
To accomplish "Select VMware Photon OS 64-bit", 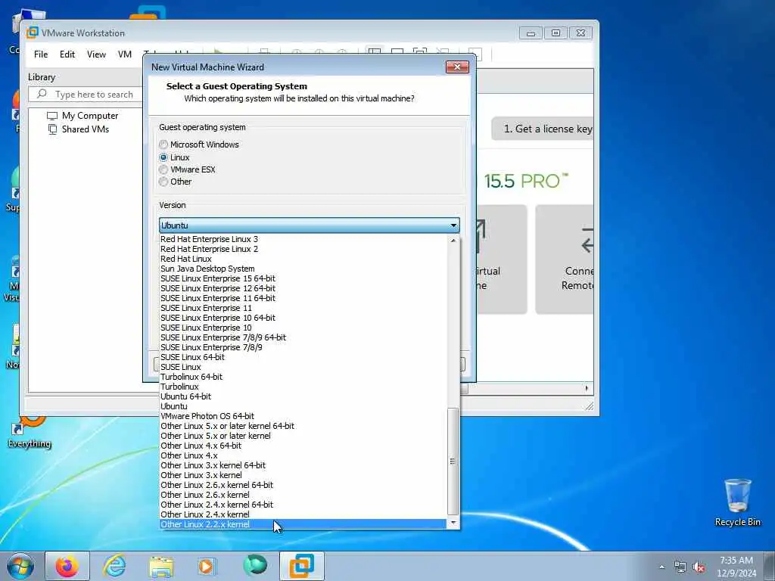I will coord(303,417).
